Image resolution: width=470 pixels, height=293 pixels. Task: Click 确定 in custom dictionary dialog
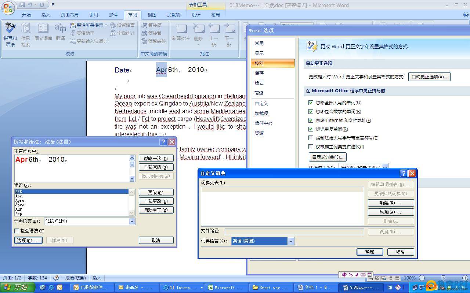[x=370, y=252]
